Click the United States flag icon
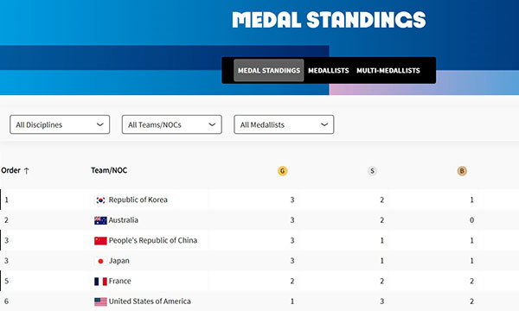The height and width of the screenshot is (311, 519). [x=100, y=301]
